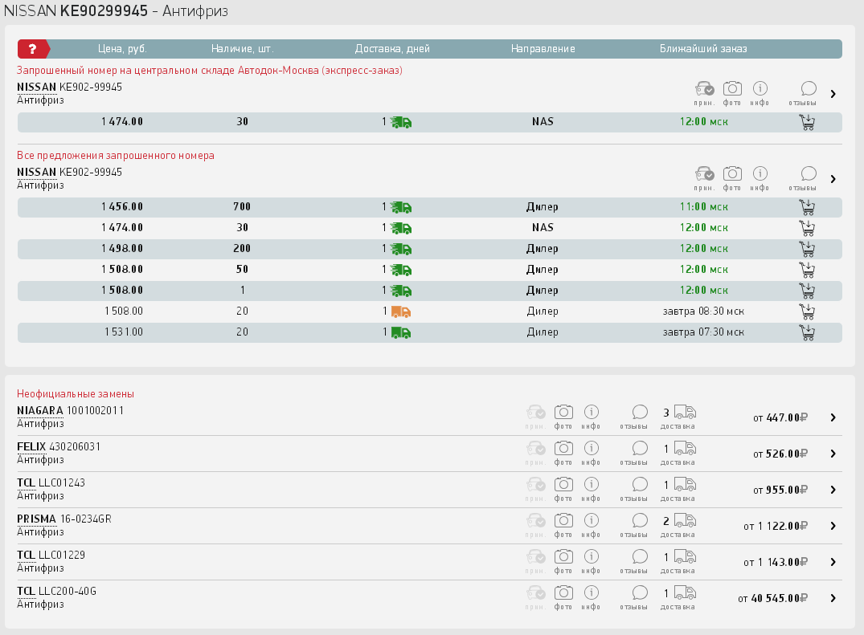Click the arrow of the Все предложения NISSAN block
864x635 pixels.
point(833,179)
